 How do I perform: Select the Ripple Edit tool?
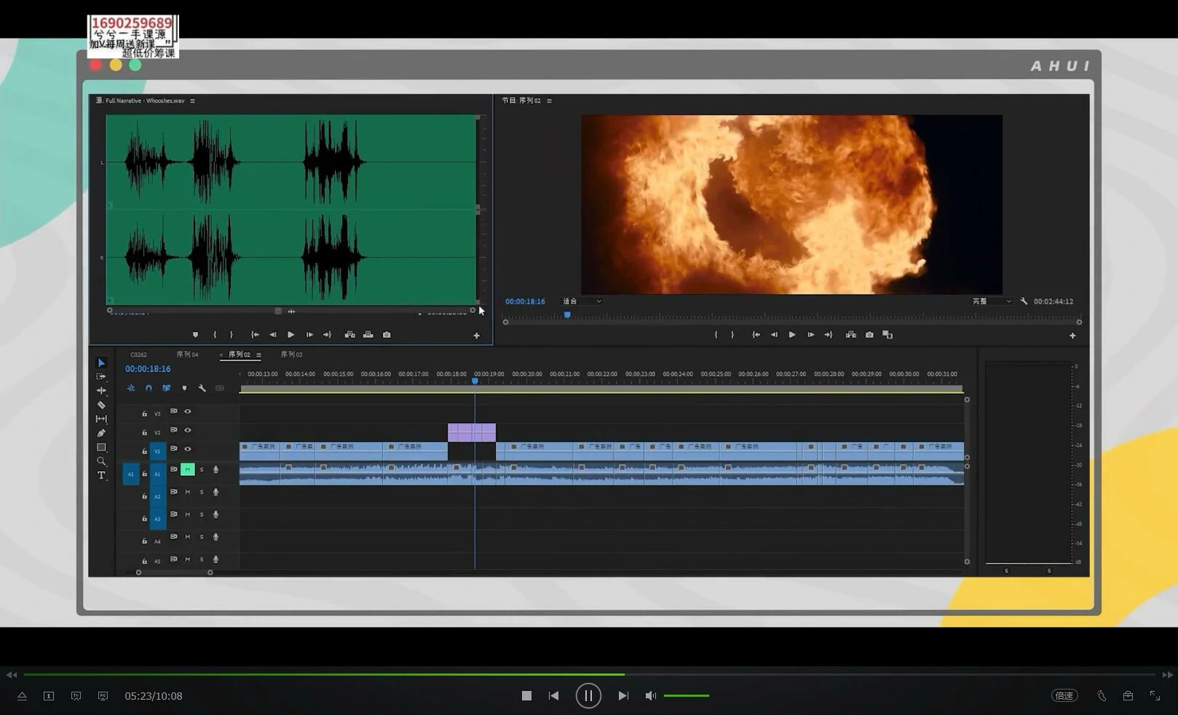101,391
